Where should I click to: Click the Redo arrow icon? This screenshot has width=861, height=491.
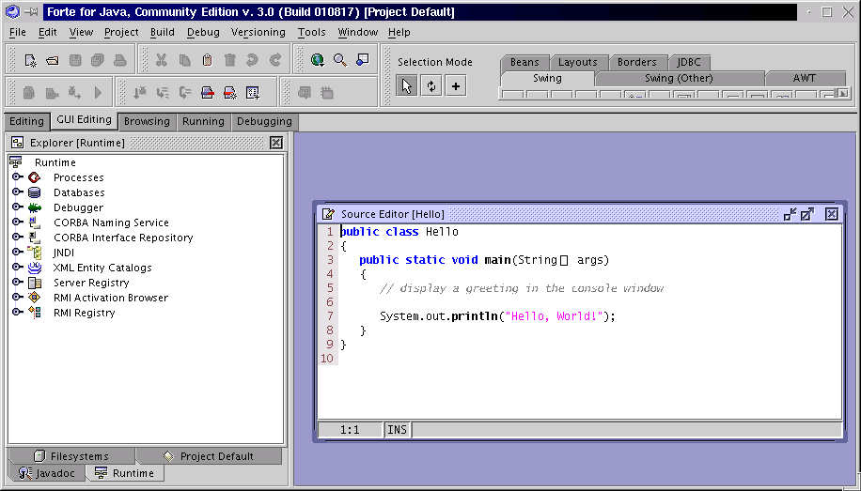(x=275, y=60)
